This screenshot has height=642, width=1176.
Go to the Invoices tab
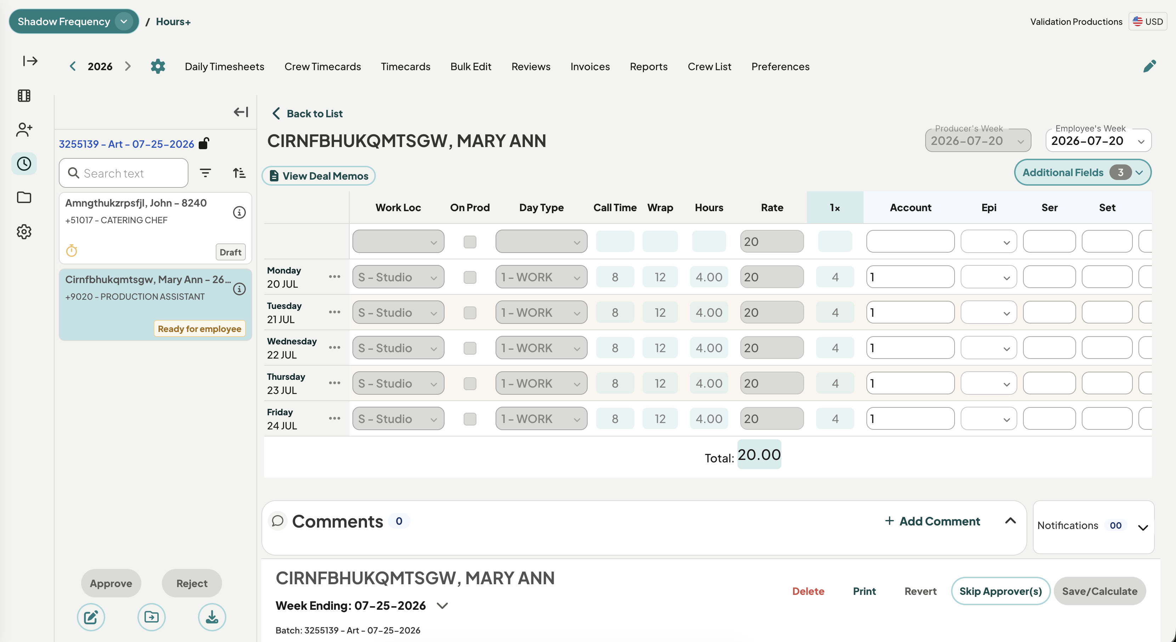pyautogui.click(x=590, y=66)
